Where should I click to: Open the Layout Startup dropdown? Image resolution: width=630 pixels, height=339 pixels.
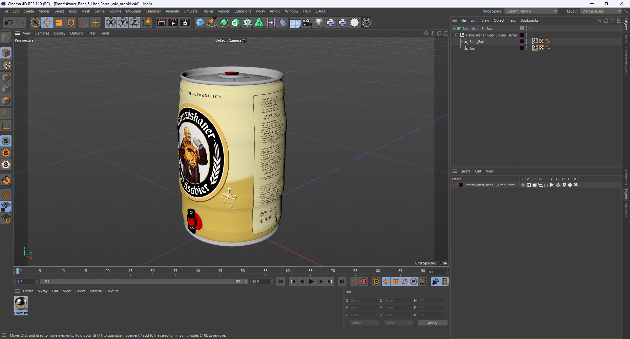(601, 11)
